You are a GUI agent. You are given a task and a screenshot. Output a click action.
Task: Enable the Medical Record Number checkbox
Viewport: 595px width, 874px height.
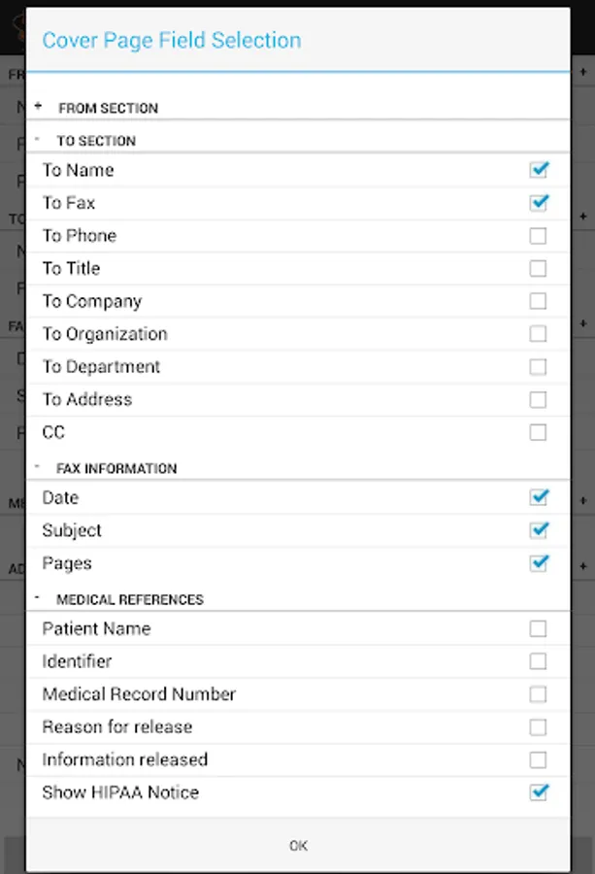tap(538, 694)
